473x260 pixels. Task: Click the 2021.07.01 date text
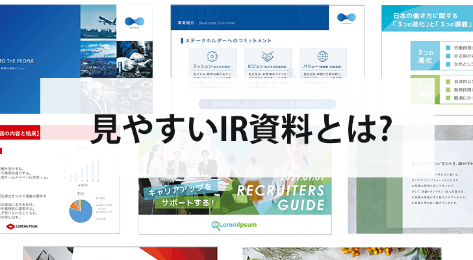click(301, 177)
